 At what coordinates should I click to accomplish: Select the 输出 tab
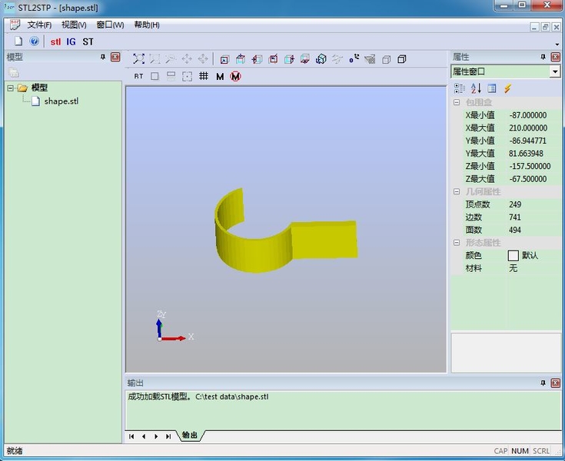[190, 435]
